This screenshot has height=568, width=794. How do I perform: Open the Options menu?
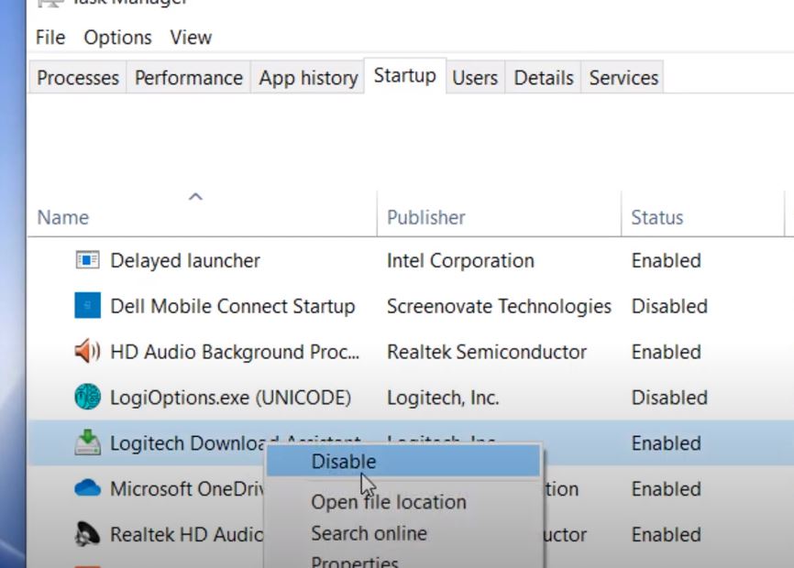[117, 38]
